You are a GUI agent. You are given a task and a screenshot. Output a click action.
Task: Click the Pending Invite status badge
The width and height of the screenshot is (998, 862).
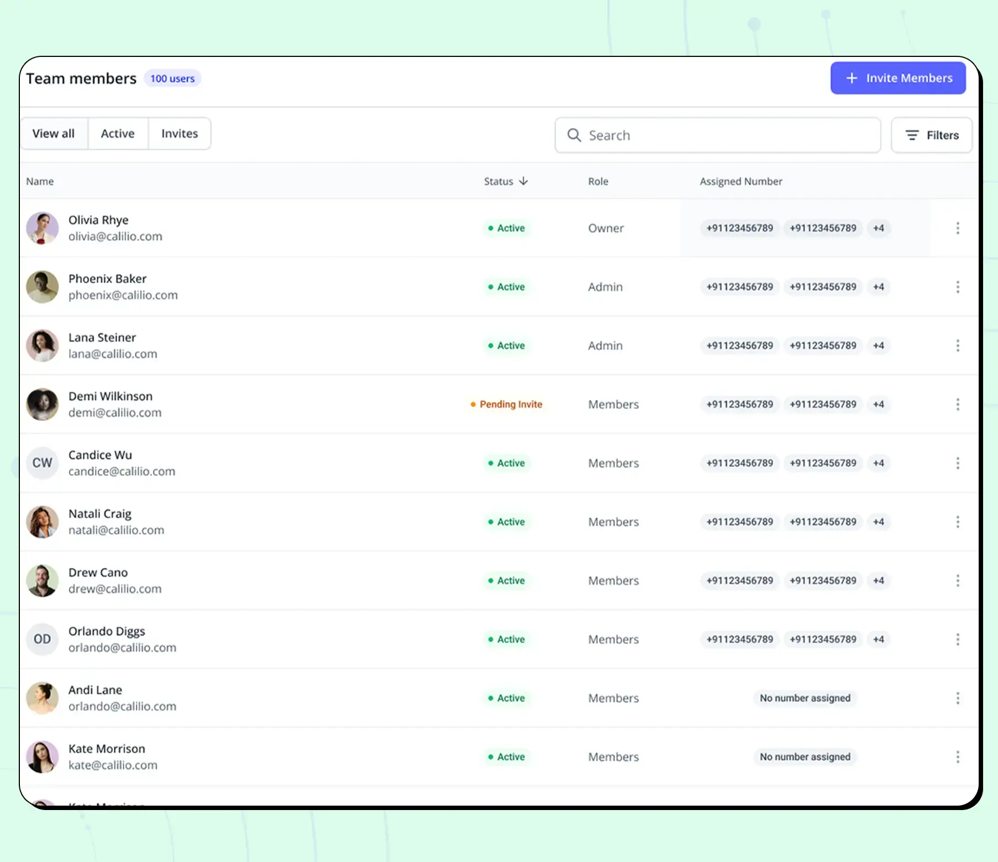click(506, 404)
